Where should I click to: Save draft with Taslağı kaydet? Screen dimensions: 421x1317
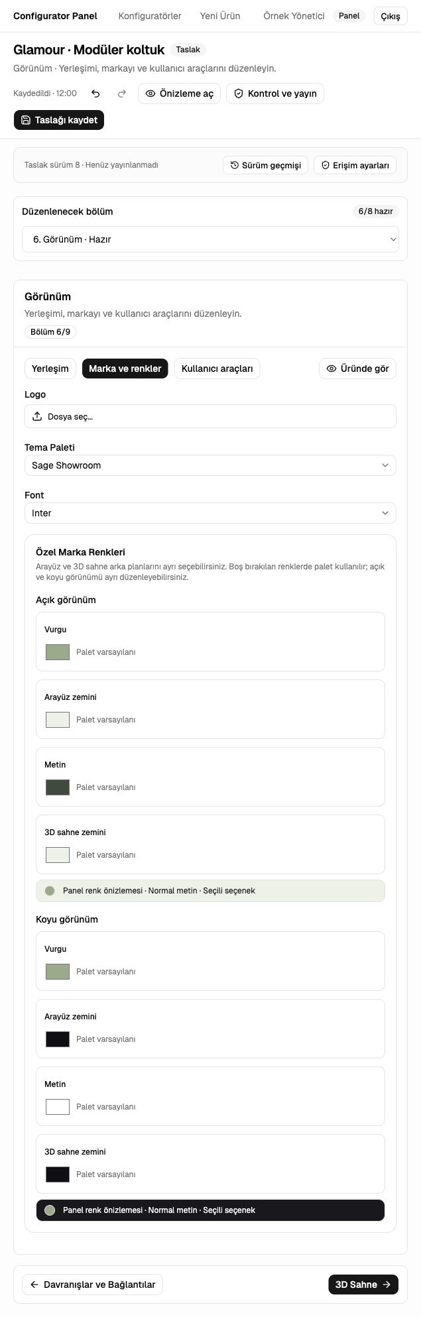tap(59, 120)
